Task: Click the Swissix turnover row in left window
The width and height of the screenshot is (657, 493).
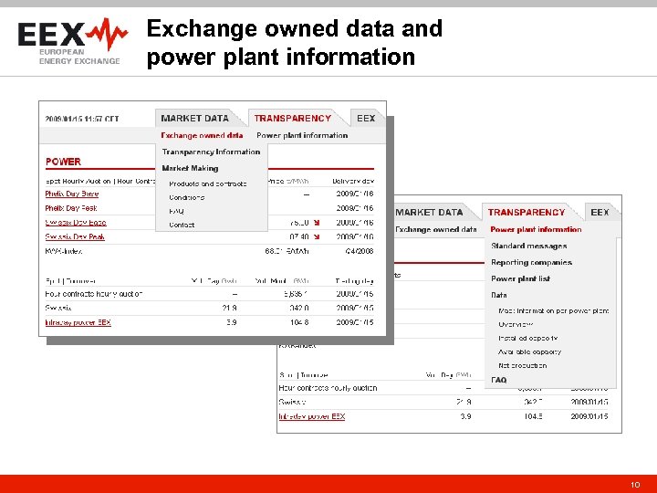Action: tap(209, 309)
